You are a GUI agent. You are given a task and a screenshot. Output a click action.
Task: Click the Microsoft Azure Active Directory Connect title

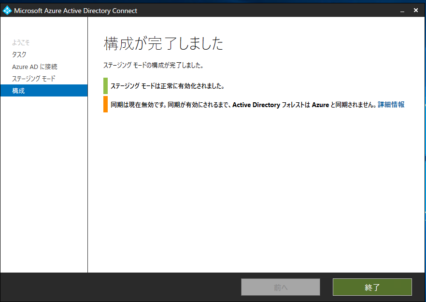[75, 11]
